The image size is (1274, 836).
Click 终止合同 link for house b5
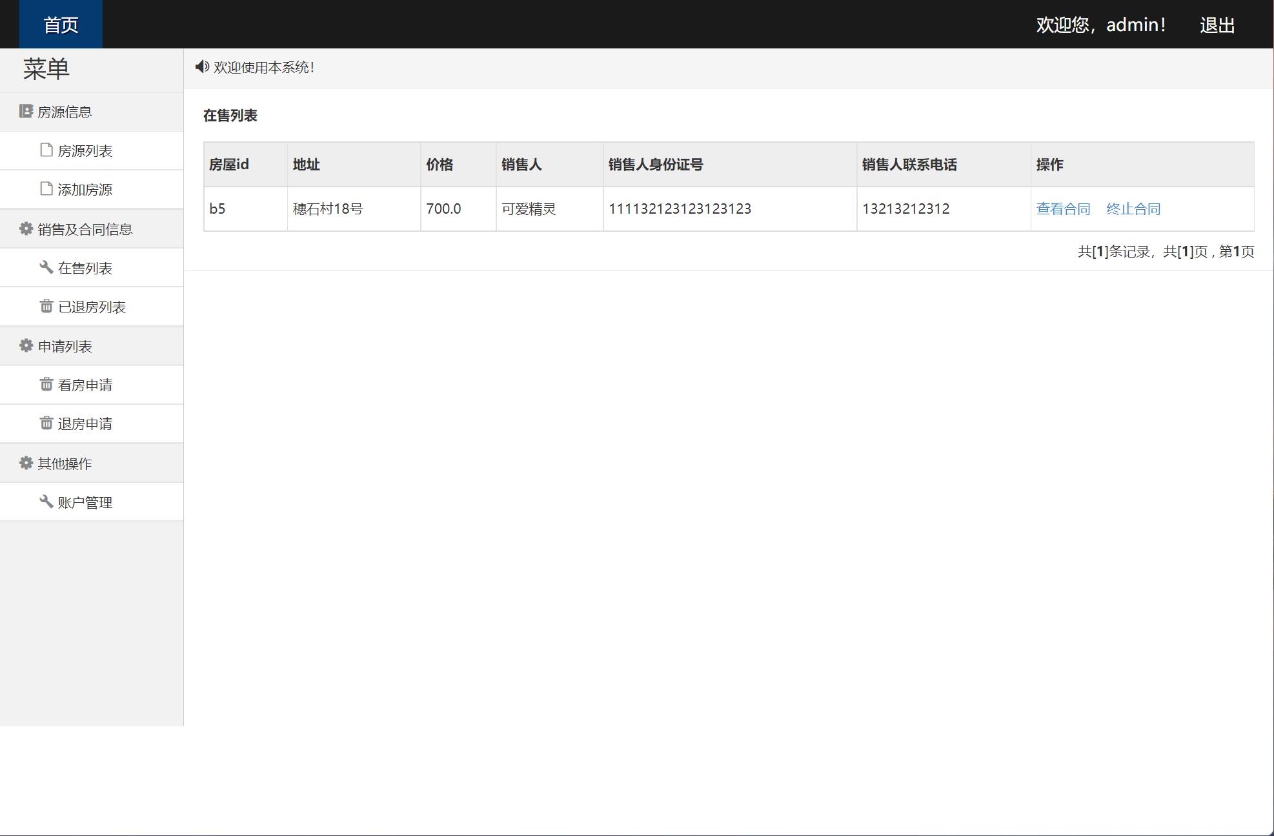pos(1133,209)
